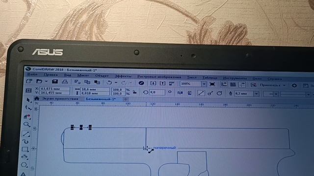Select the Zoom magnifier tool

pyautogui.click(x=26, y=125)
